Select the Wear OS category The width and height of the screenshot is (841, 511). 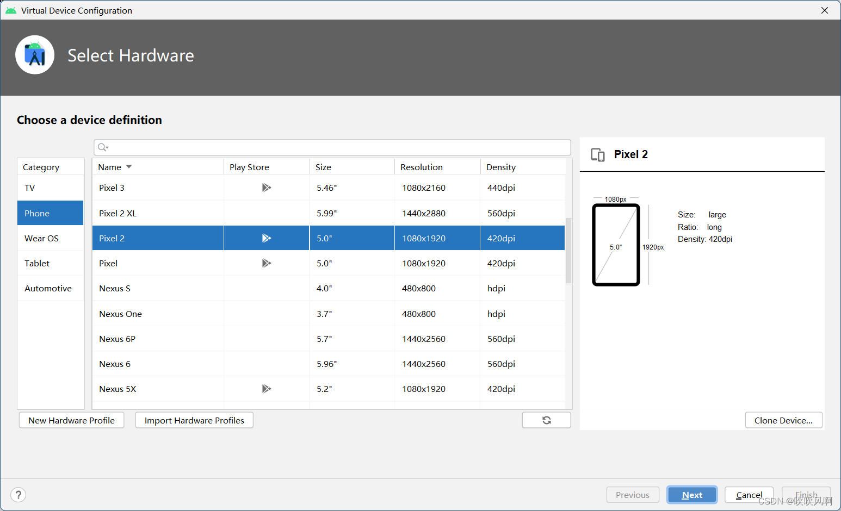point(51,238)
